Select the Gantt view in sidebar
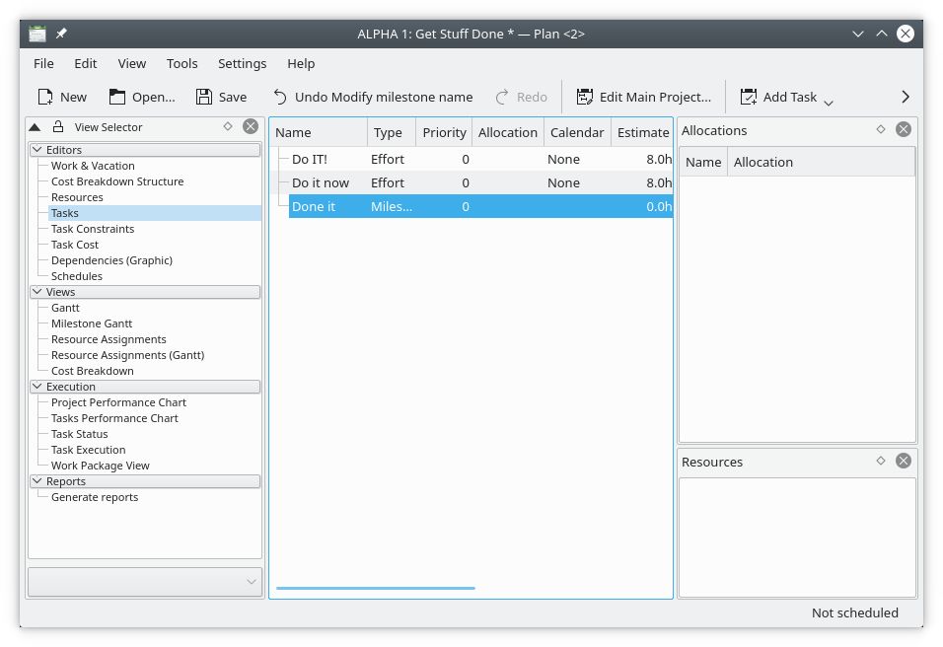The width and height of the screenshot is (943, 647). click(x=65, y=307)
